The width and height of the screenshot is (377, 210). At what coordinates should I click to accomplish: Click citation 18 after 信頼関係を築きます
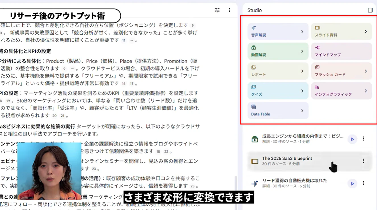point(158,152)
